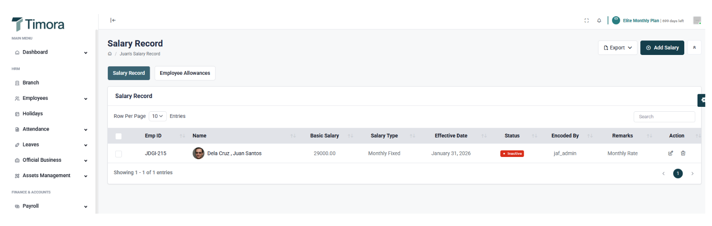
Task: Click the home breadcrumb icon
Action: point(110,54)
